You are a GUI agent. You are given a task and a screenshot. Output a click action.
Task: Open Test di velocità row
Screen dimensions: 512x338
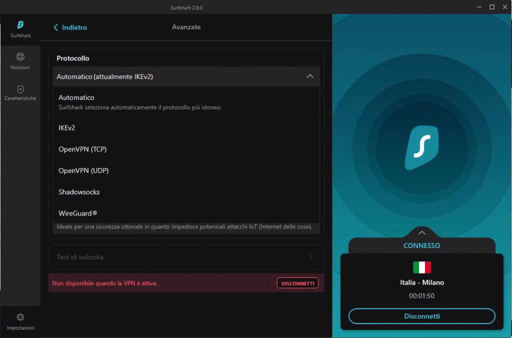coord(186,257)
